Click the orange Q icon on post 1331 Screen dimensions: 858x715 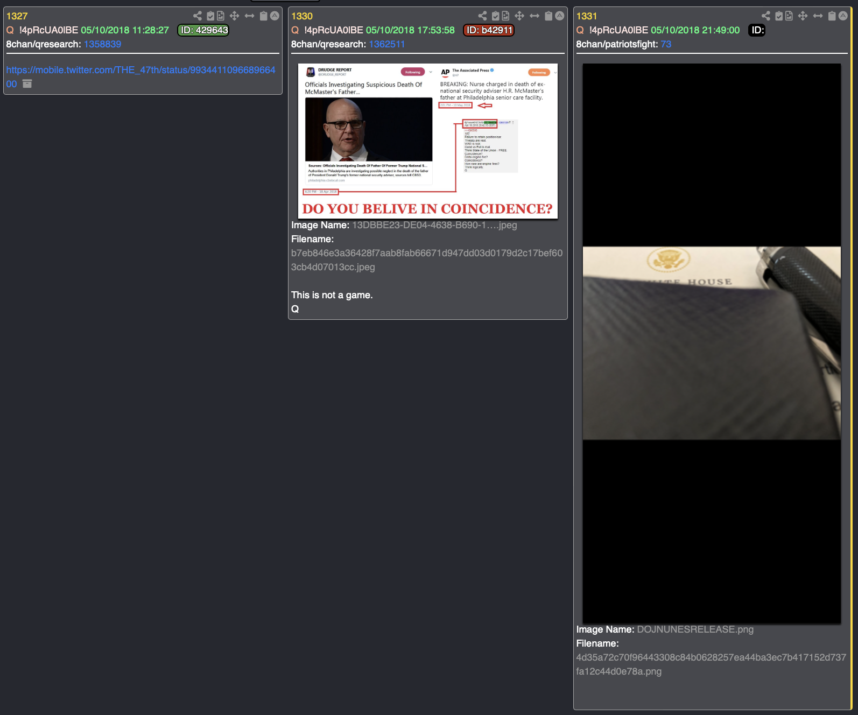[x=580, y=30]
